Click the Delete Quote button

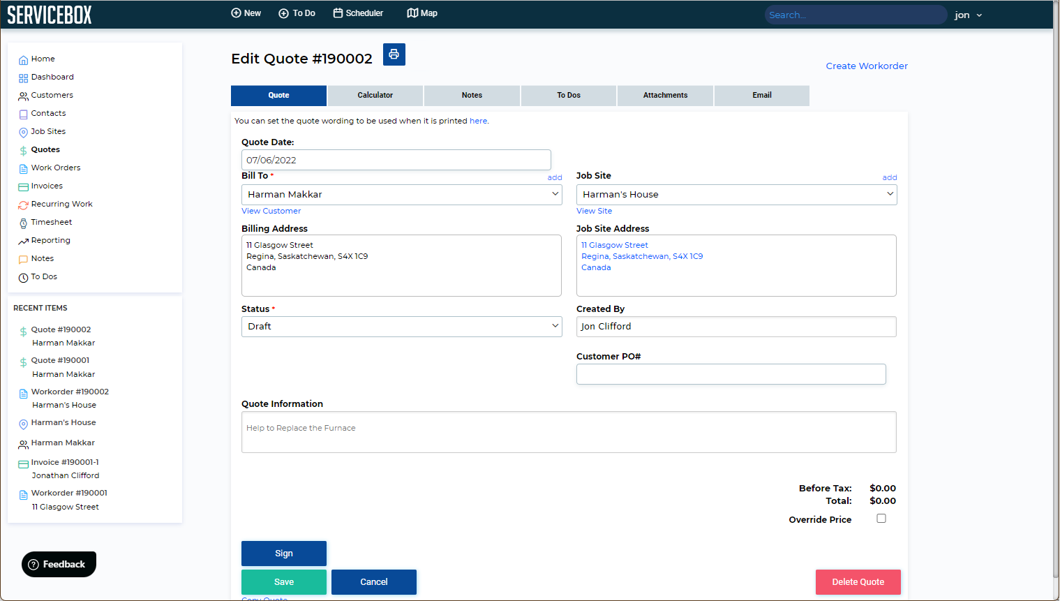click(x=858, y=582)
